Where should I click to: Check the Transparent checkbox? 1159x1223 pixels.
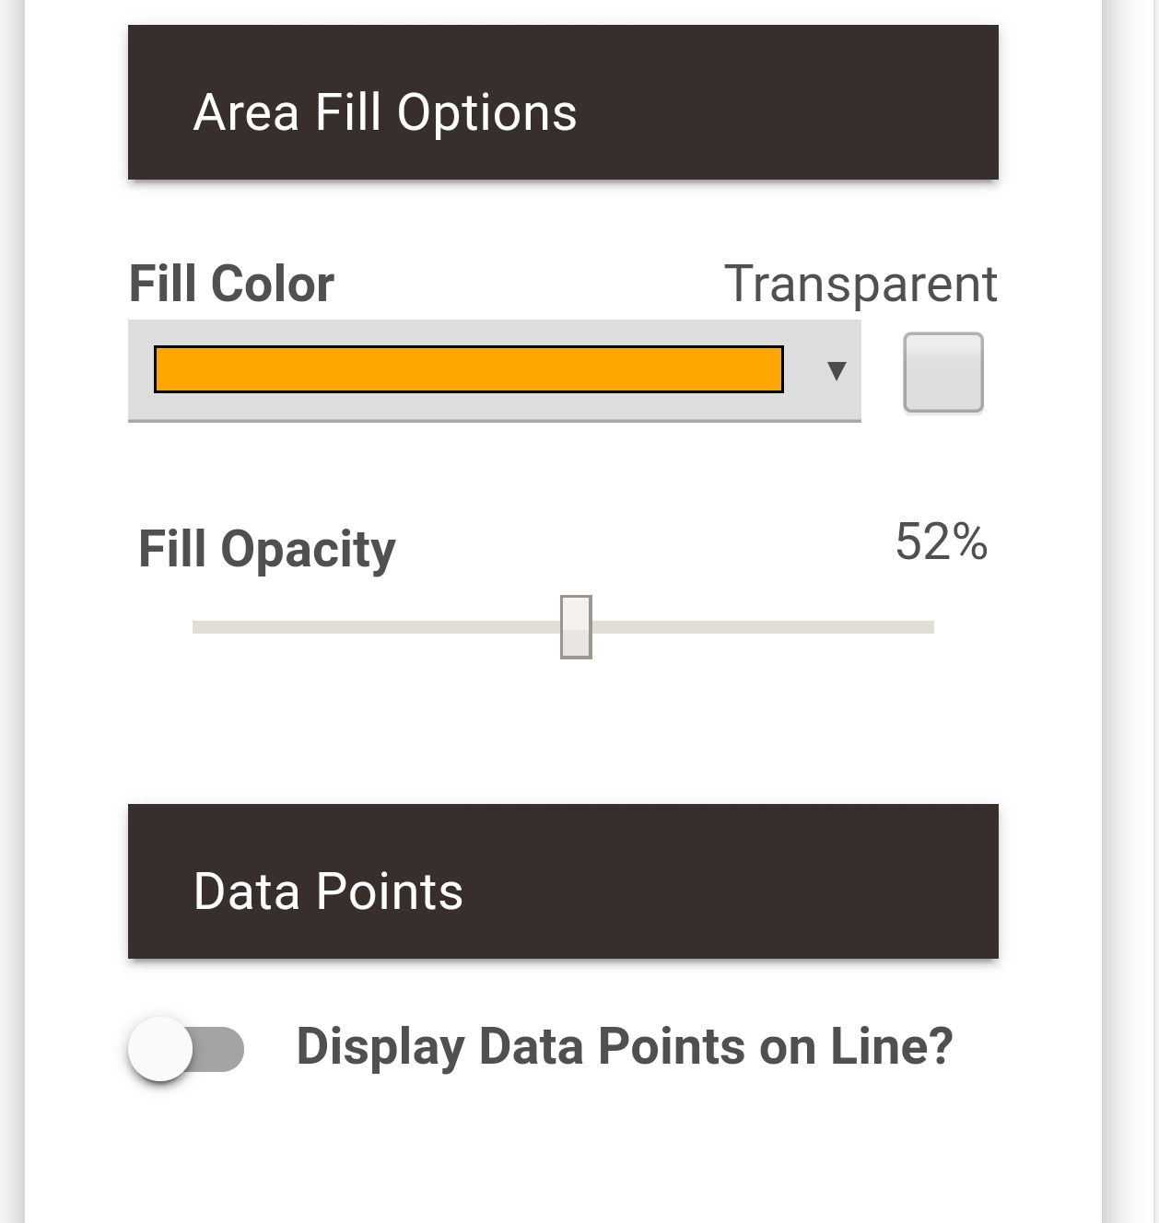[943, 372]
